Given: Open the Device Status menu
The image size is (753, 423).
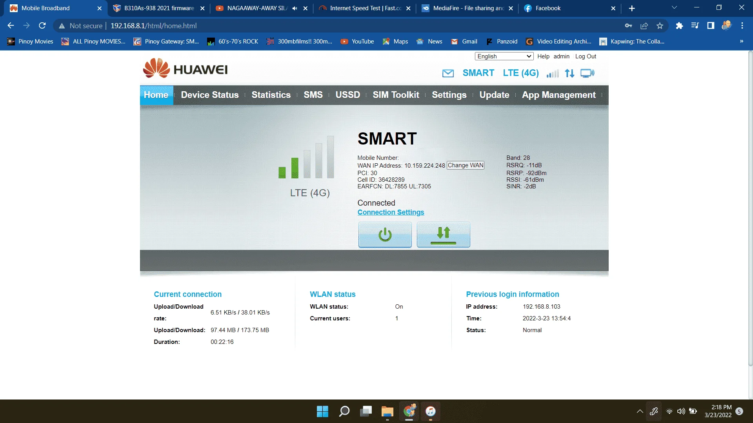Looking at the screenshot, I should coord(210,95).
